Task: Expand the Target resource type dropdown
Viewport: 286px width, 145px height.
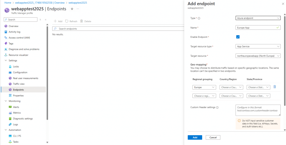Action: [x=258, y=46]
